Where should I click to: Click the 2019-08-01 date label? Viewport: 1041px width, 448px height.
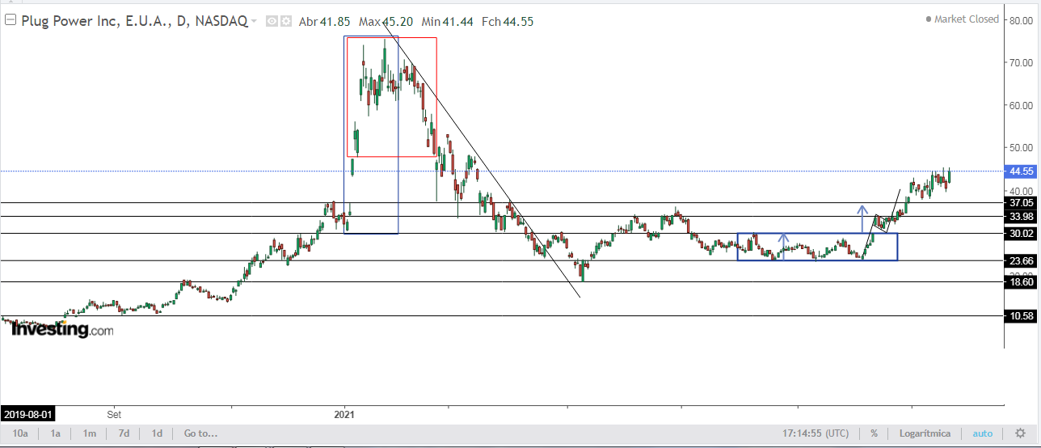[x=28, y=414]
